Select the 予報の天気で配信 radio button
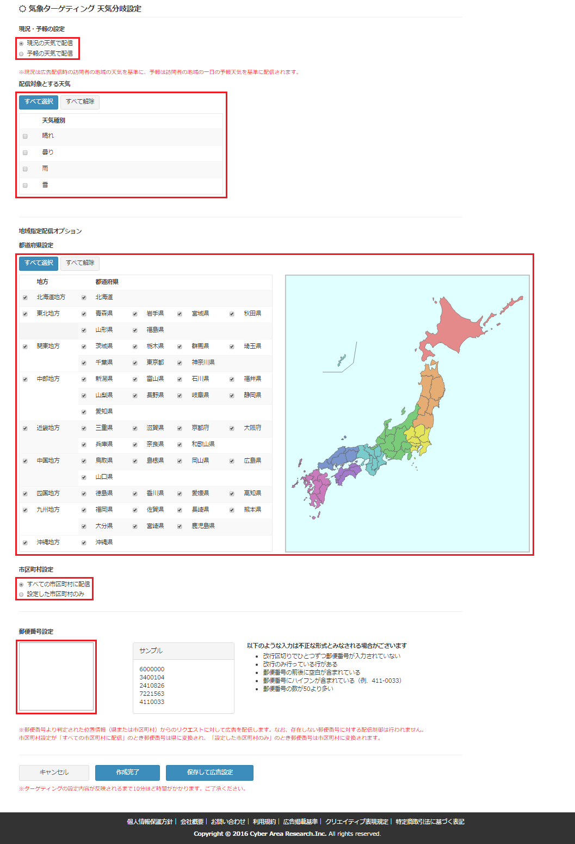This screenshot has width=575, height=844. tap(21, 54)
